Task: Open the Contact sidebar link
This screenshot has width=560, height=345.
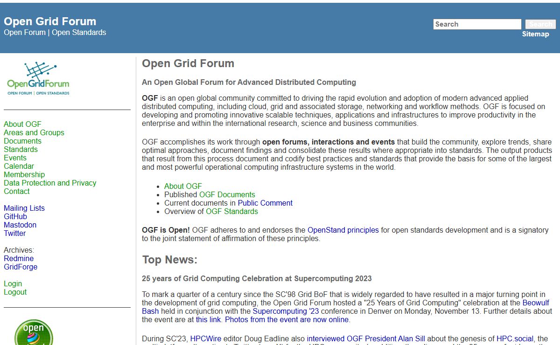Action: (17, 191)
